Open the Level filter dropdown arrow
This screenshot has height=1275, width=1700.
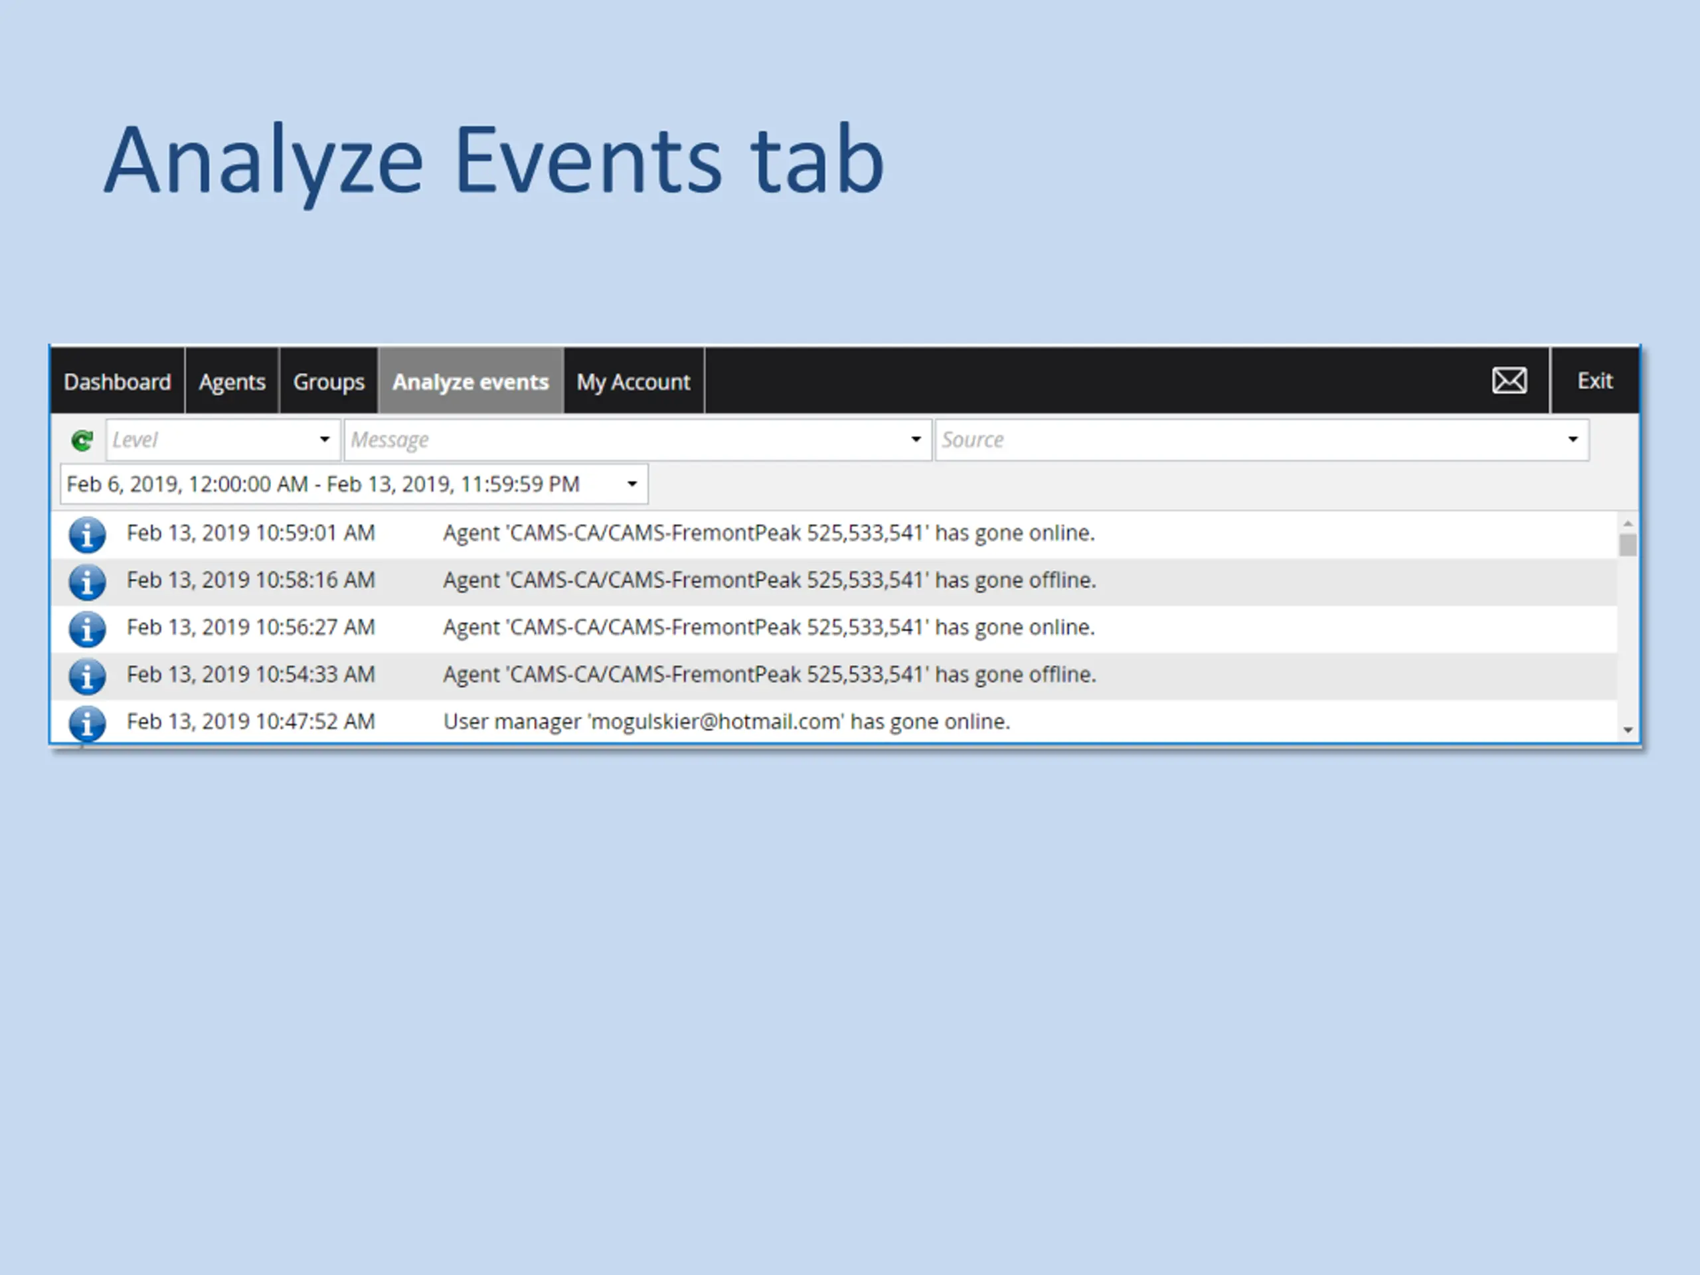[324, 440]
